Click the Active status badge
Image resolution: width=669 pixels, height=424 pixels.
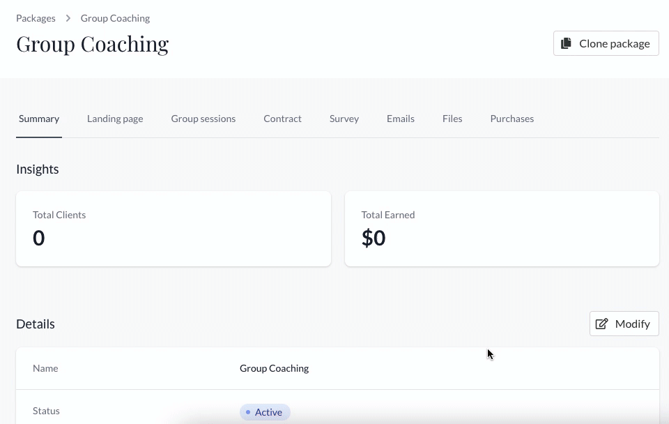(x=265, y=412)
